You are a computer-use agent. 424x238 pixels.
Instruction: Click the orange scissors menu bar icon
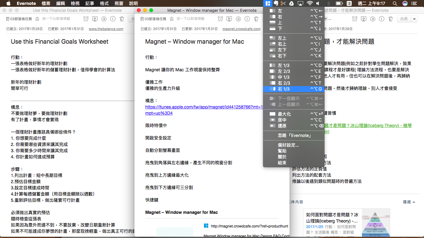tap(283, 3)
